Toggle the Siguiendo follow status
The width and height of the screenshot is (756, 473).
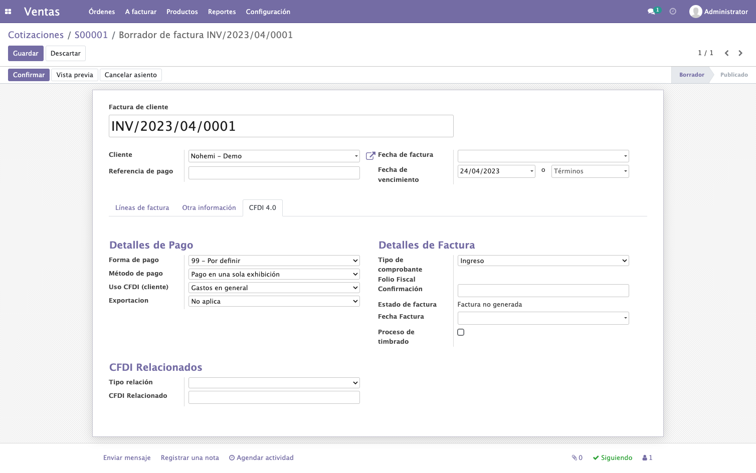pos(613,457)
